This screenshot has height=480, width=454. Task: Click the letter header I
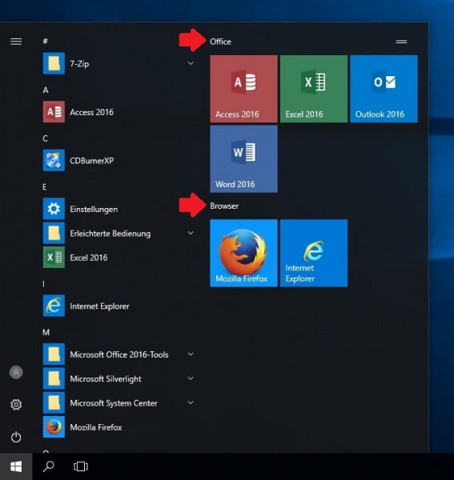coord(43,284)
